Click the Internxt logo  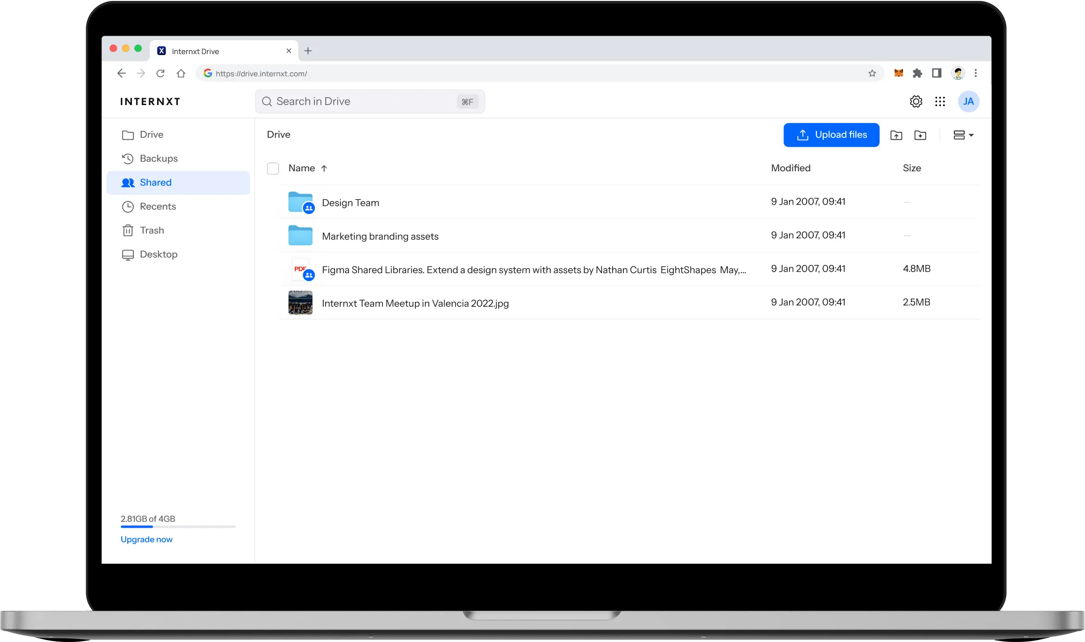coord(150,102)
